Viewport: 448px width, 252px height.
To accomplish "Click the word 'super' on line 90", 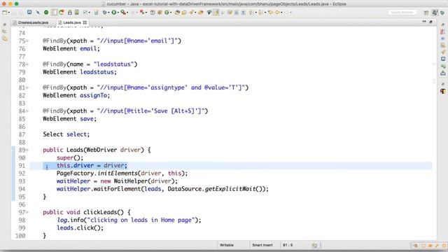I will point(65,157).
